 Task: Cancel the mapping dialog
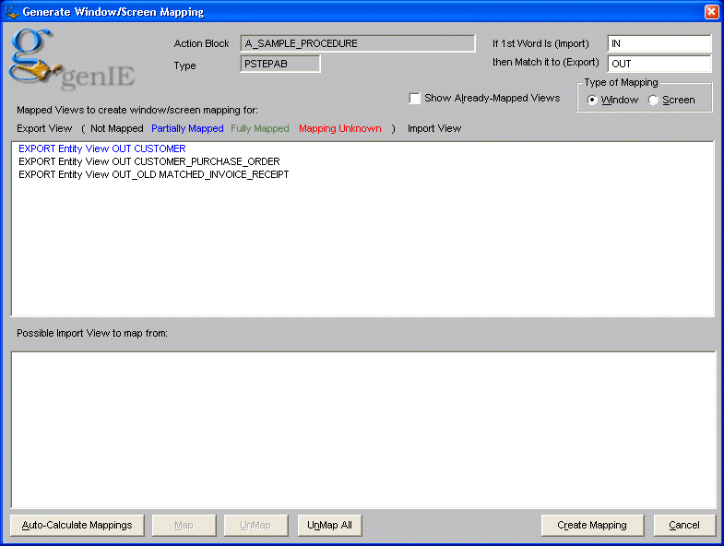684,525
